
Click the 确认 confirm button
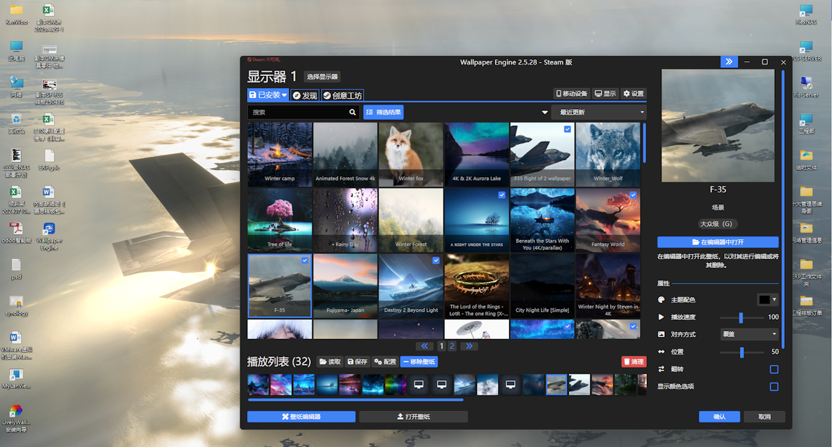click(x=719, y=417)
